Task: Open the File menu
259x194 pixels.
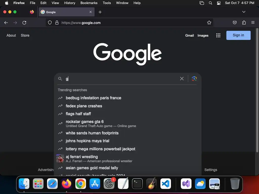Action: click(33, 3)
